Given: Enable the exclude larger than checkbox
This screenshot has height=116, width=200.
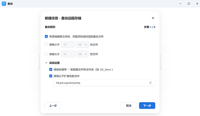Looking at the screenshot, I should click(46, 54).
